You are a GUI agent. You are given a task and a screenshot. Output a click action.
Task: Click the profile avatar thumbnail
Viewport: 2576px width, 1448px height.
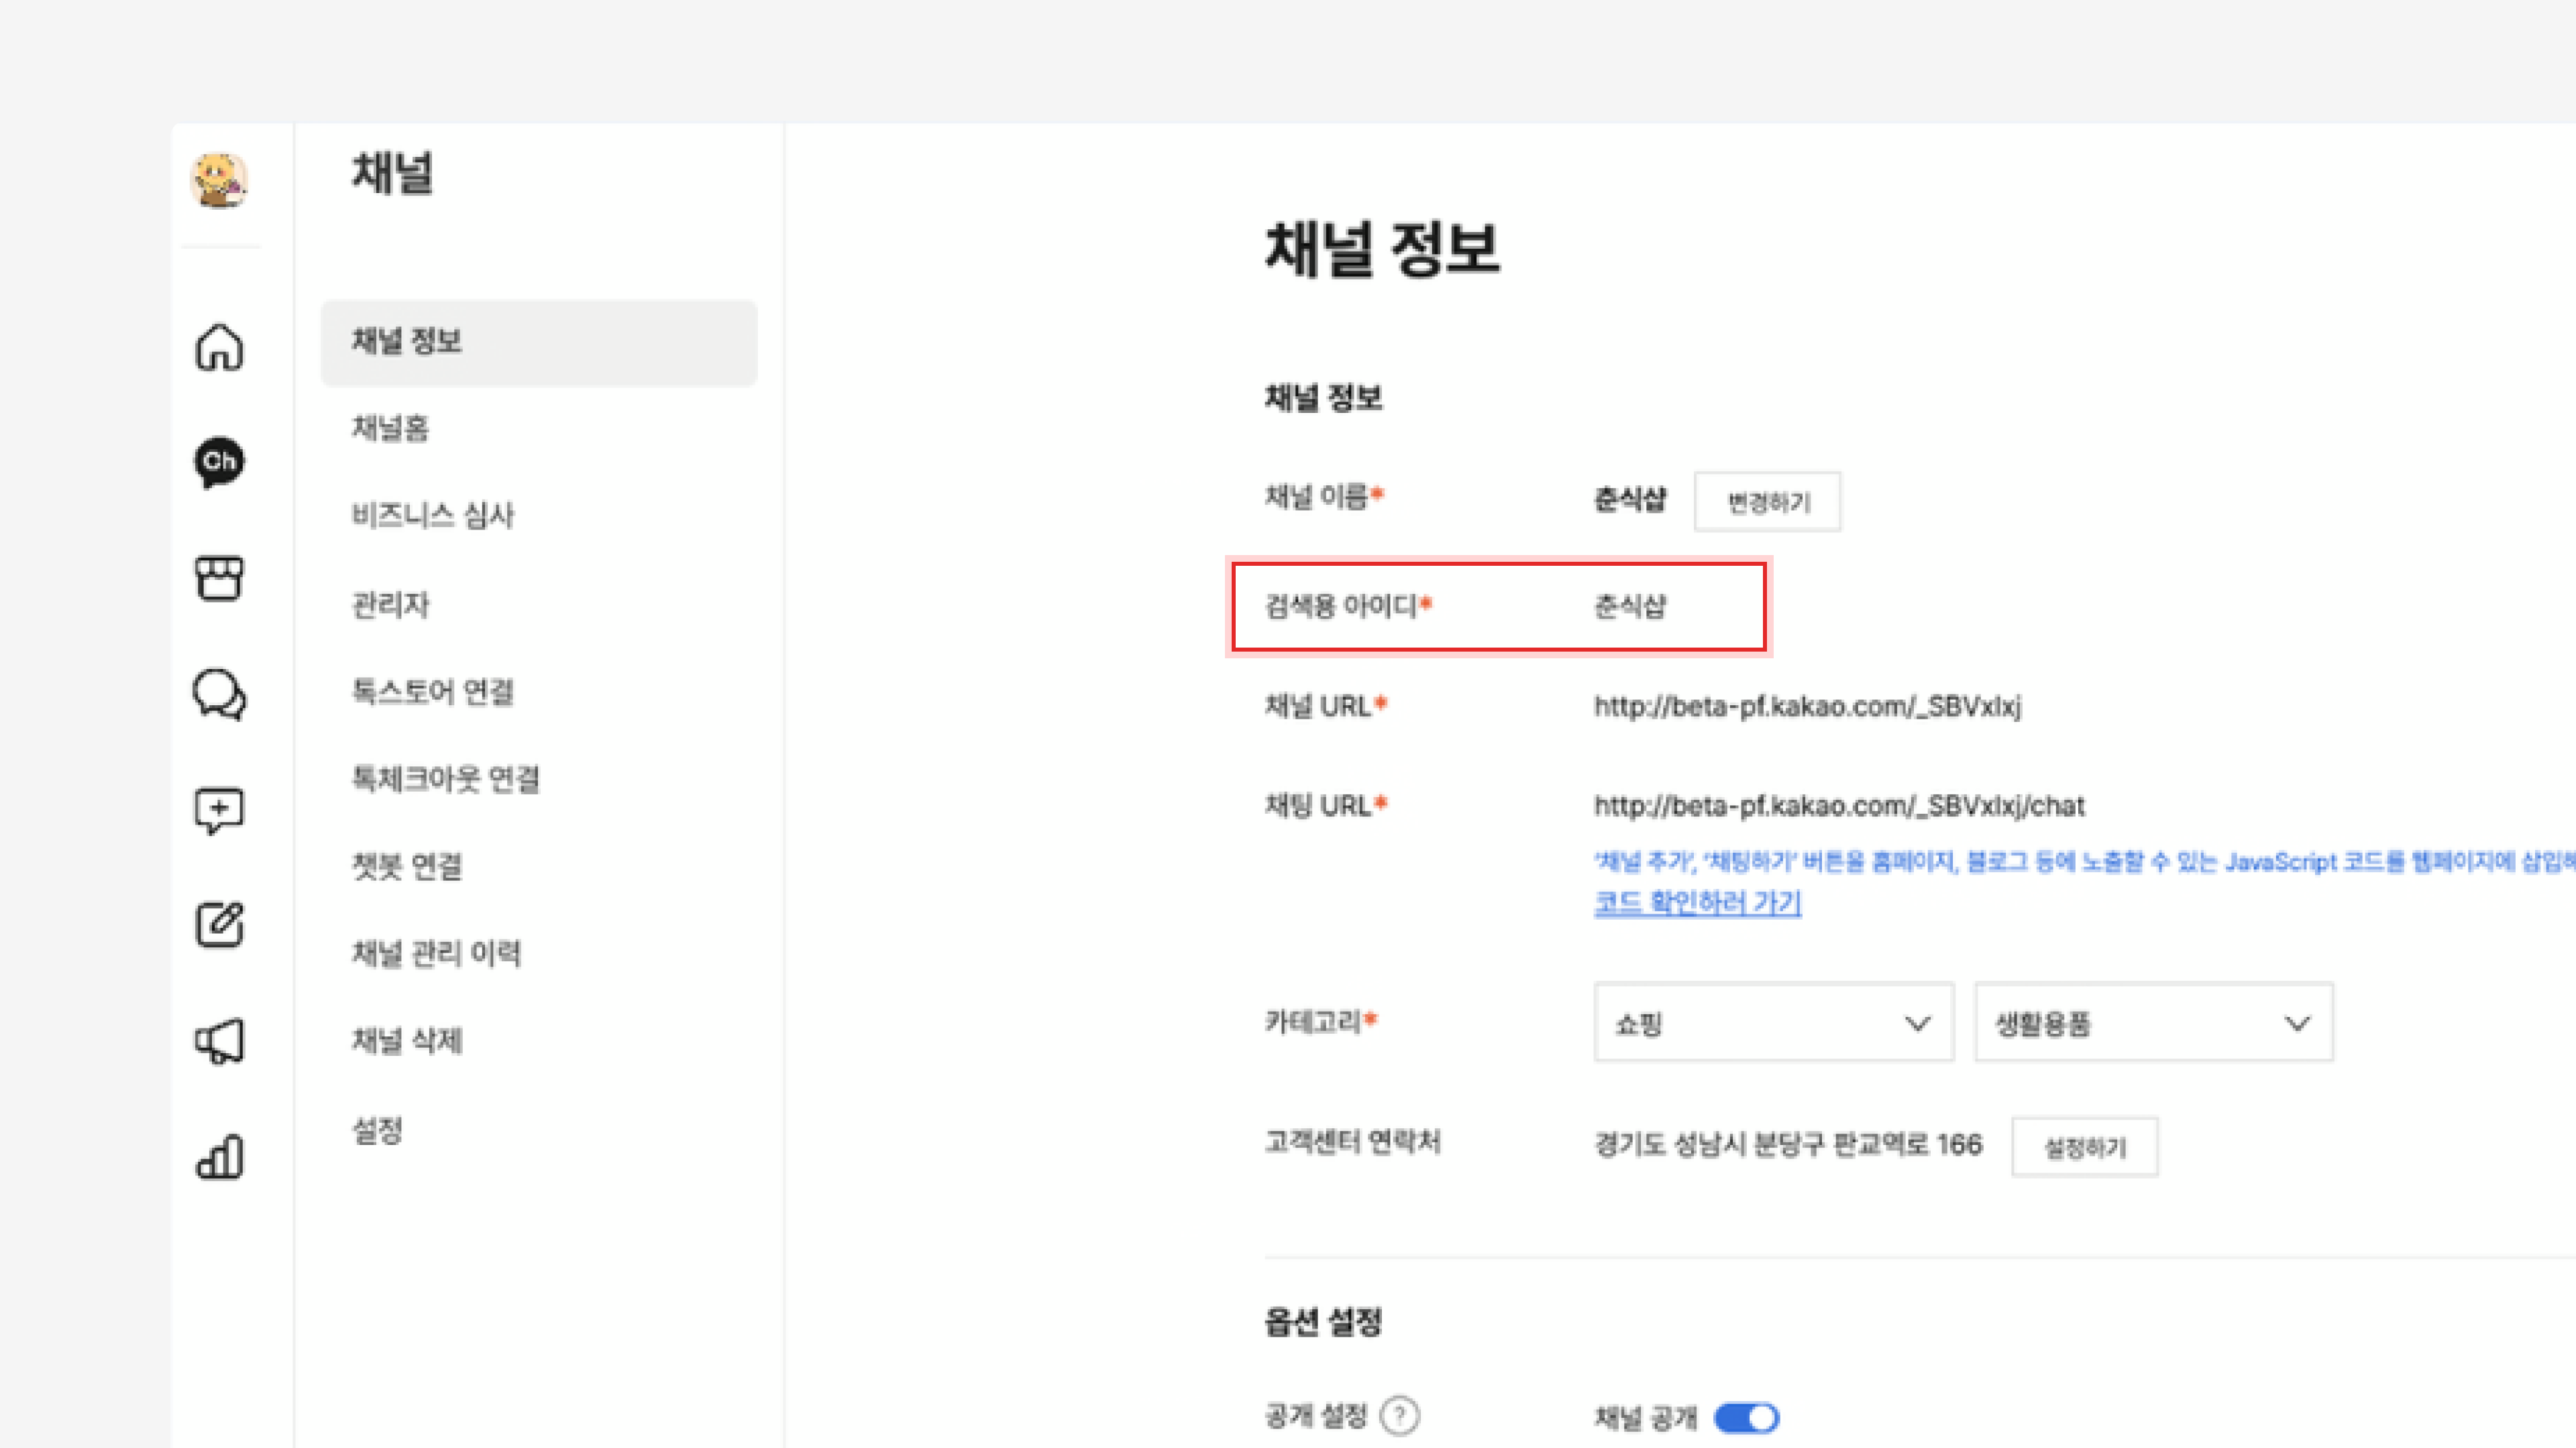point(219,181)
